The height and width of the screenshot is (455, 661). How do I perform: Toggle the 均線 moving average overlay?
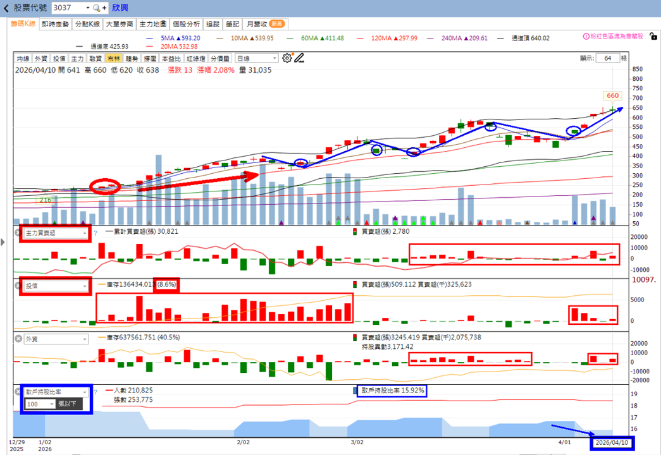coord(23,59)
